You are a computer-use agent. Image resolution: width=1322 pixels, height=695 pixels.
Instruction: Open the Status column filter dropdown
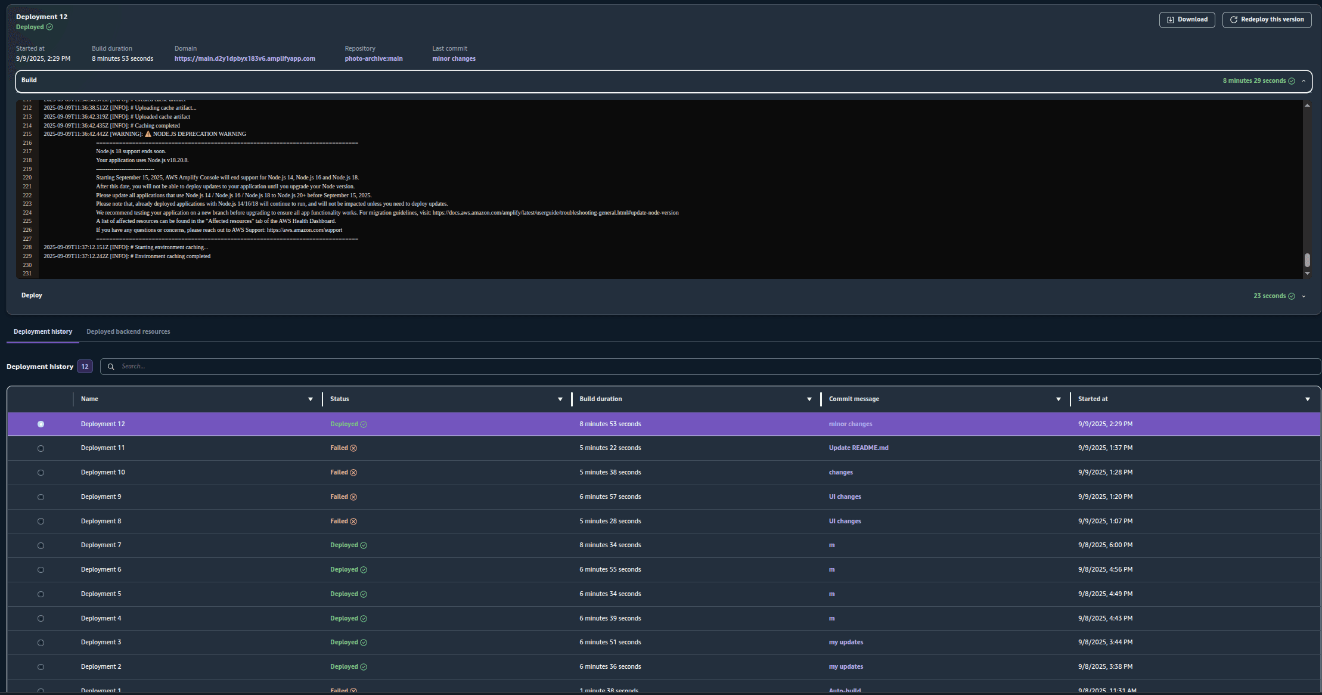[x=560, y=399]
